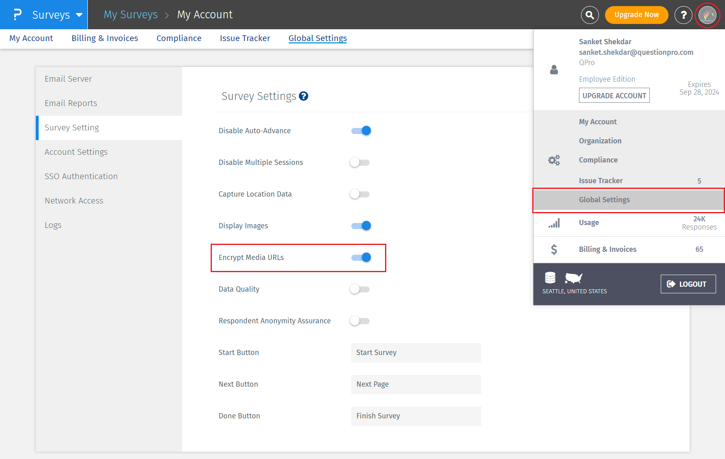Click My Surveys breadcrumb link
The height and width of the screenshot is (459, 725).
131,15
